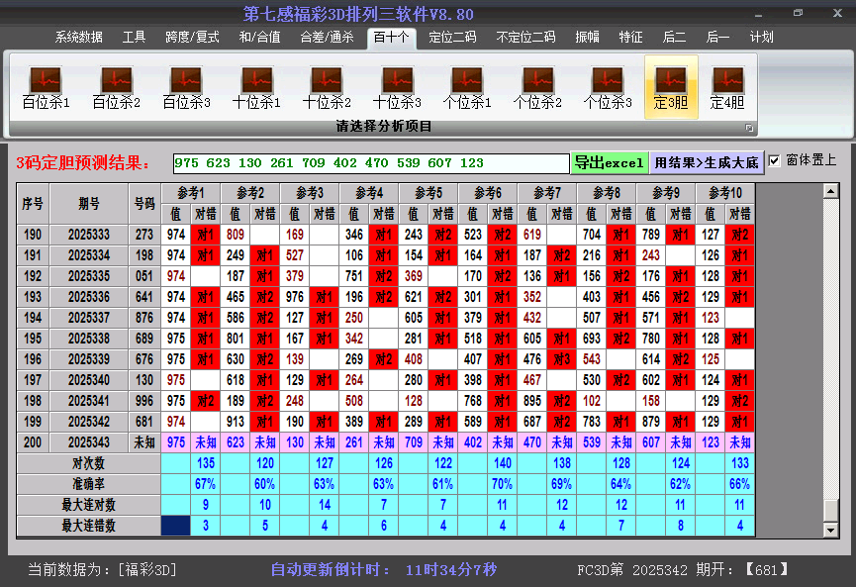
Task: Select the 个位杀3 analysis icon
Action: click(607, 84)
